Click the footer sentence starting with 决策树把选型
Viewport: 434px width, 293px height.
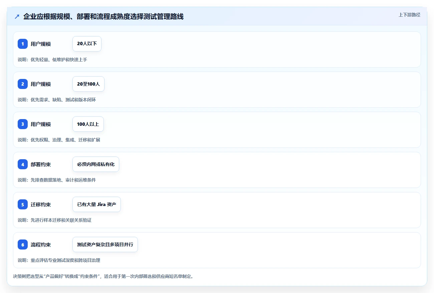tap(103, 277)
